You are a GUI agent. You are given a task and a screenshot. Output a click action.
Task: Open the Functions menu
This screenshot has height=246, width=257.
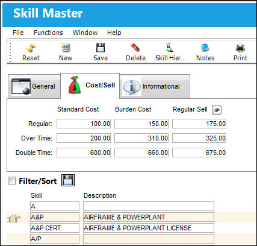click(48, 33)
